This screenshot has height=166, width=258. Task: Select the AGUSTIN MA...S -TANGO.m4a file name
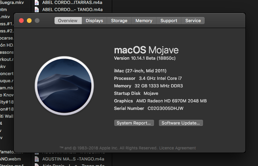(73, 159)
